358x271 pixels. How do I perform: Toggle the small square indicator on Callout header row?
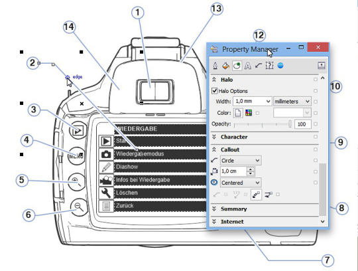tap(316, 149)
